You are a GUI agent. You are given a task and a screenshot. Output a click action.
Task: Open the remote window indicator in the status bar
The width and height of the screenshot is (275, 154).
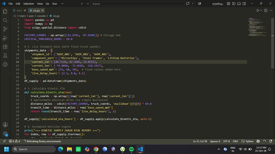click(4, 141)
